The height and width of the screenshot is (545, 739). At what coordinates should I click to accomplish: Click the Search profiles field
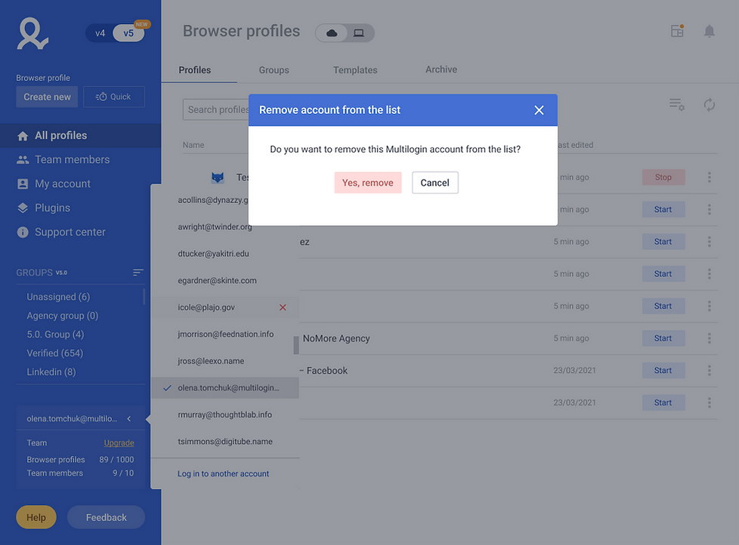point(217,109)
